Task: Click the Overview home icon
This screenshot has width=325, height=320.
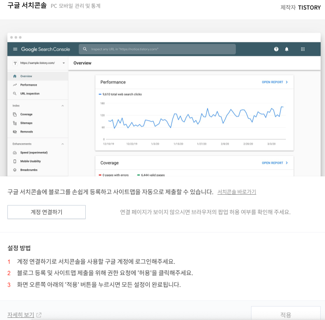Action: pyautogui.click(x=15, y=76)
